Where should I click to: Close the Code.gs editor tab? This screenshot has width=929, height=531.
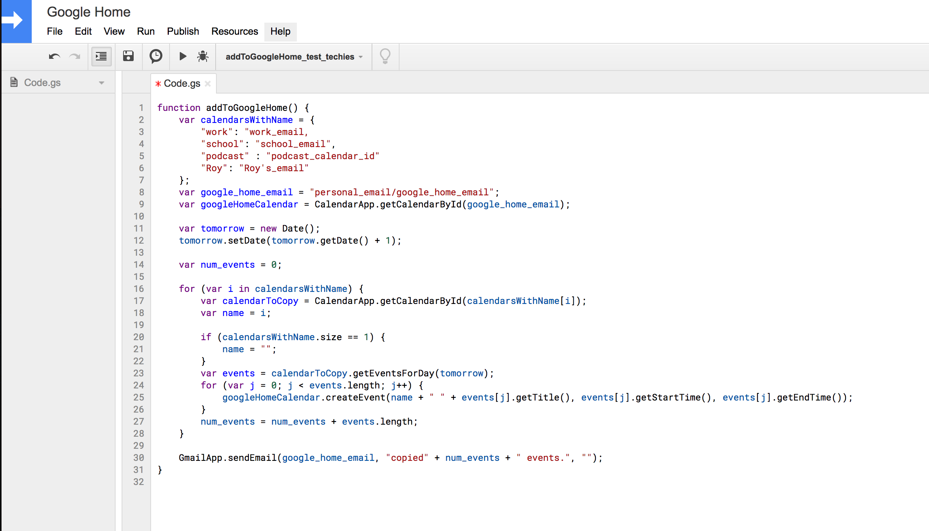(208, 84)
